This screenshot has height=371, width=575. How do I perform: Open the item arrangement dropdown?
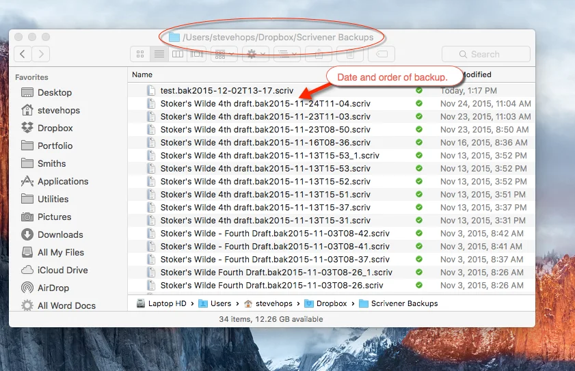(x=224, y=54)
